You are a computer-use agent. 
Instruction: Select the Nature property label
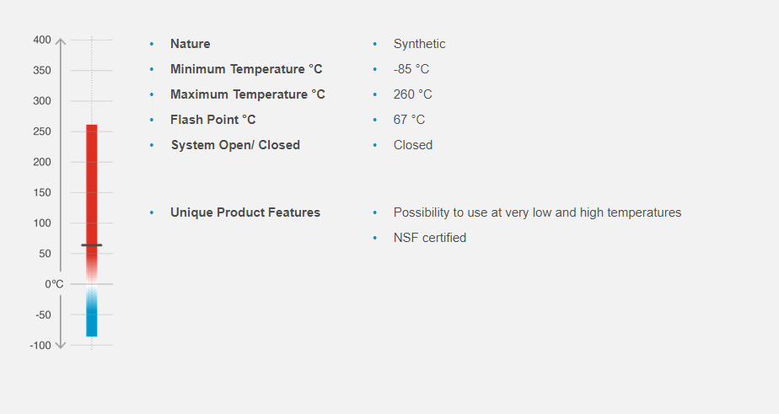coord(191,44)
